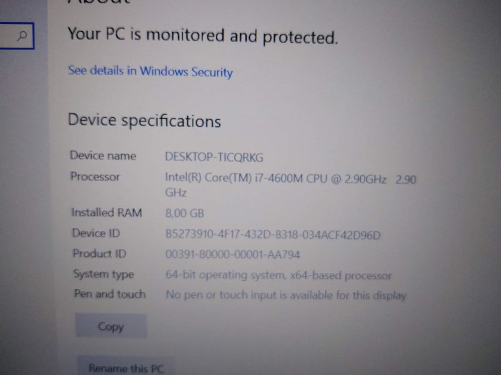Click the Device name label
Screen dimensions: 501x375
click(103, 156)
